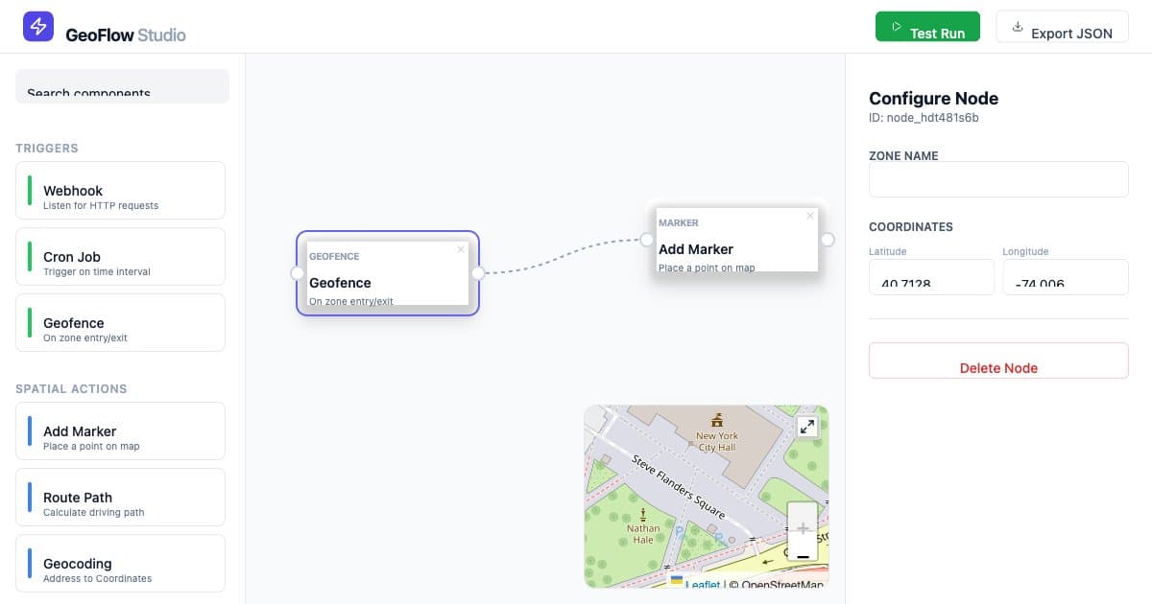The height and width of the screenshot is (604, 1152).
Task: Edit the Longitude coordinate field
Action: click(1066, 277)
